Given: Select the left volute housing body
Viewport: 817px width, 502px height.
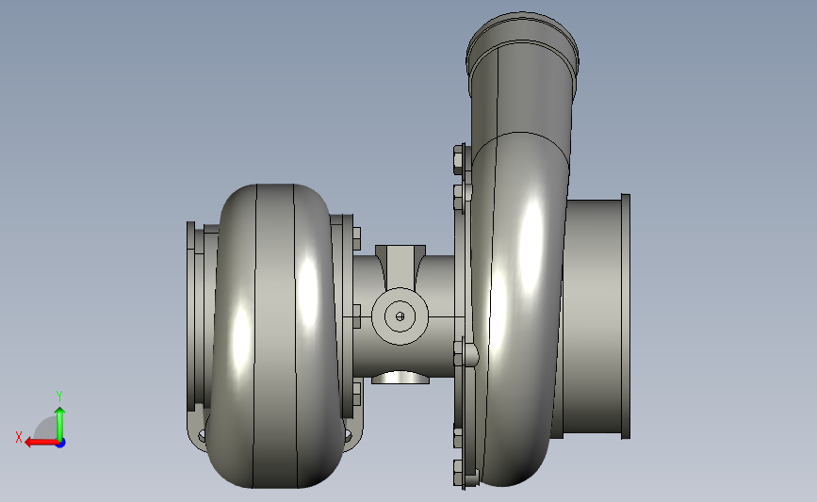Looking at the screenshot, I should click(275, 336).
